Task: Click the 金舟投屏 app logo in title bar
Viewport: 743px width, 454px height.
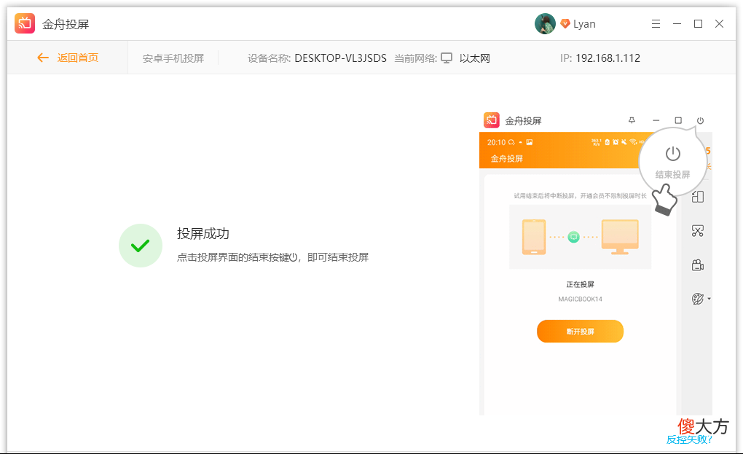Action: point(25,24)
